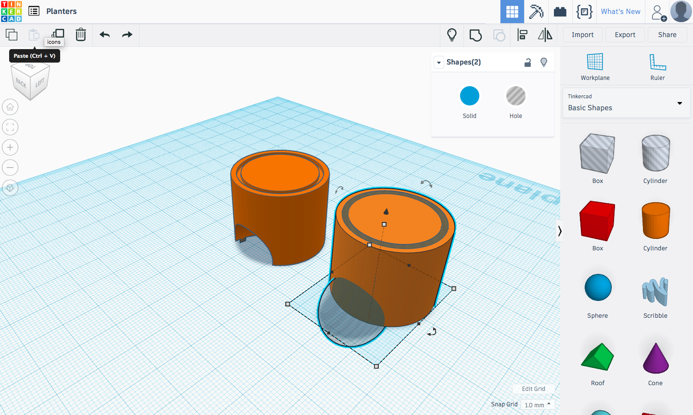Click the Duplicate and repeat icon
The height and width of the screenshot is (415, 693).
[x=58, y=34]
